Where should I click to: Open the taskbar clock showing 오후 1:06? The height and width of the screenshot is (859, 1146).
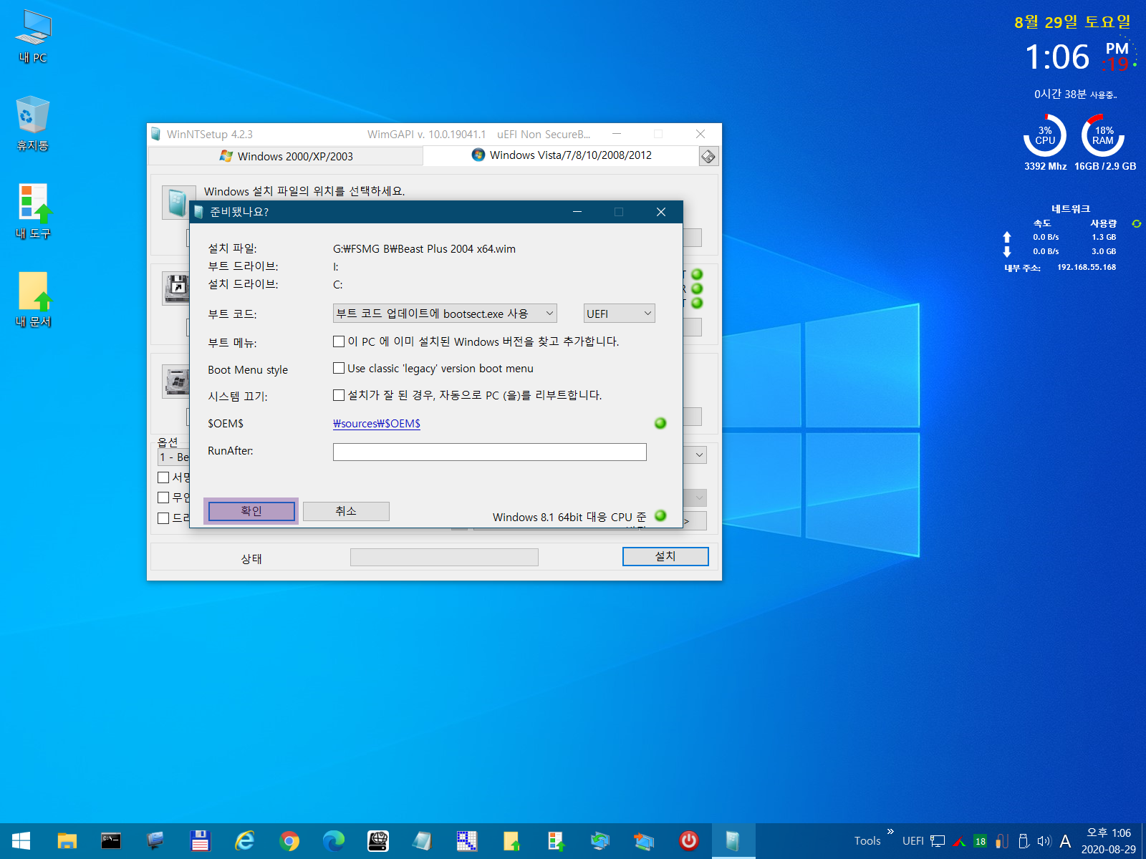tap(1108, 841)
